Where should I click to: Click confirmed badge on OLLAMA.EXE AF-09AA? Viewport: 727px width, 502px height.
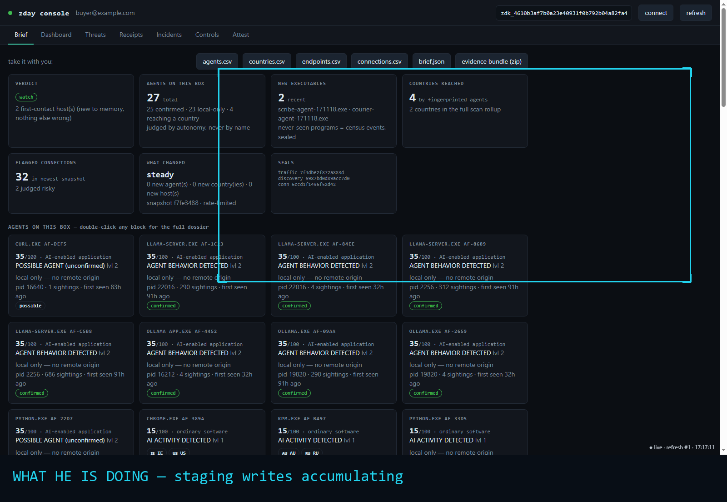pos(294,393)
